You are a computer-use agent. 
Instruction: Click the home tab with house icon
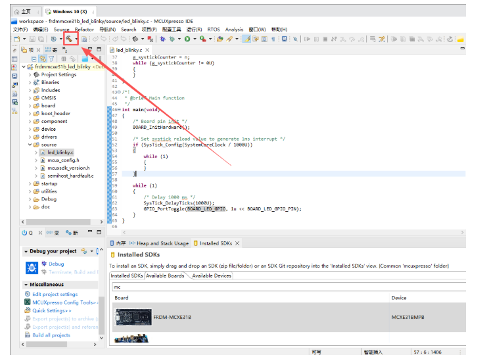point(22,12)
